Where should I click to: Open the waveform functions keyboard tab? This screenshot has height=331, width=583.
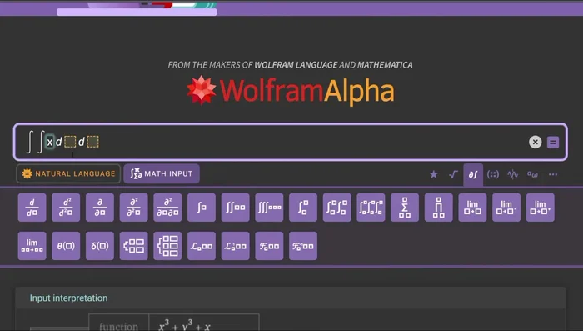[513, 174]
